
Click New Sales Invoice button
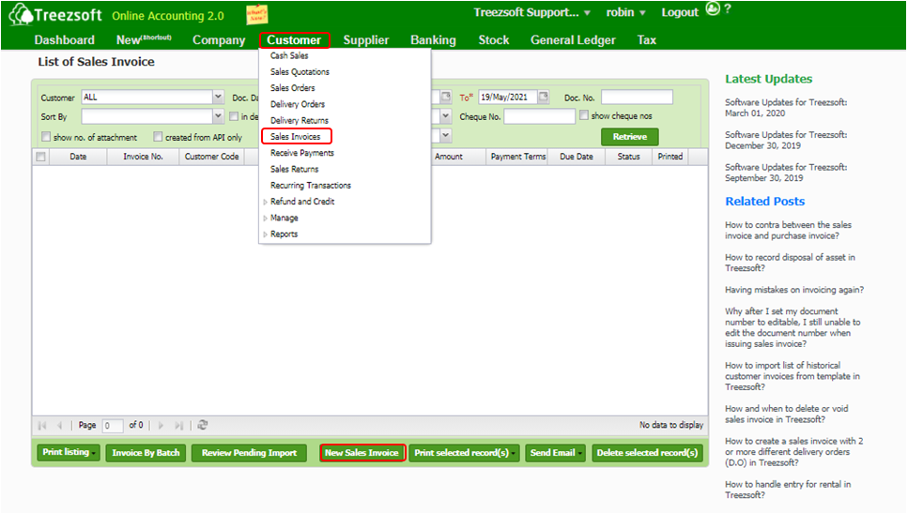tap(362, 452)
